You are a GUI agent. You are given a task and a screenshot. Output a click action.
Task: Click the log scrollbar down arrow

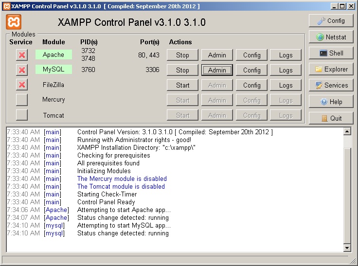point(347,248)
